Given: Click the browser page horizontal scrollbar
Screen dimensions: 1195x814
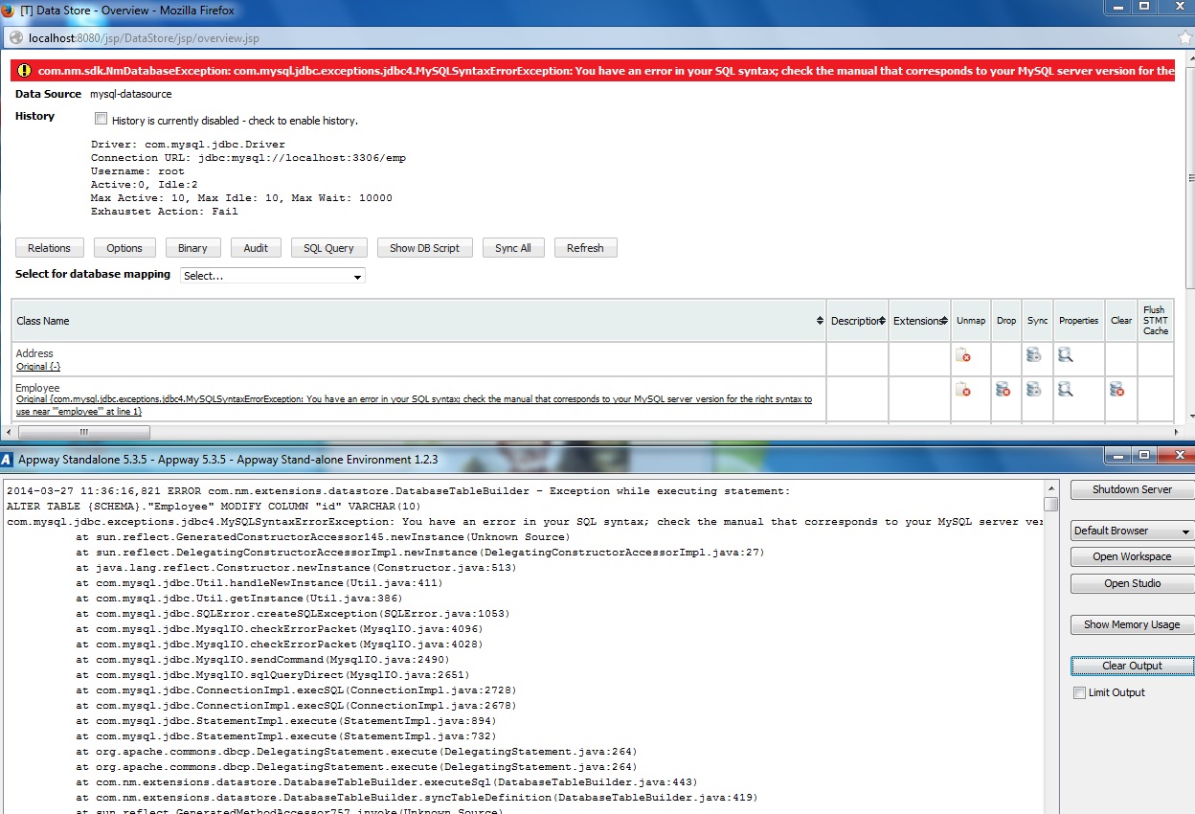Looking at the screenshot, I should 83,432.
